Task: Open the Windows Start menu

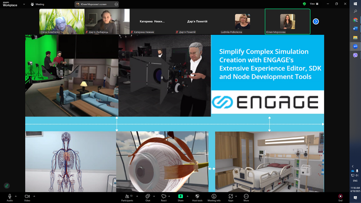Action: click(x=355, y=4)
